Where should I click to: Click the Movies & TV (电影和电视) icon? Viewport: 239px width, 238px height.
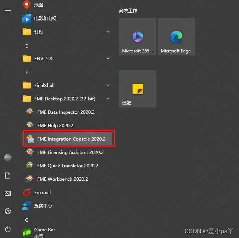[x=27, y=19]
